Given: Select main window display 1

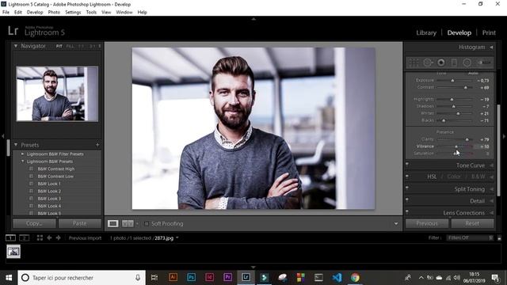Looking at the screenshot, I should (10, 238).
